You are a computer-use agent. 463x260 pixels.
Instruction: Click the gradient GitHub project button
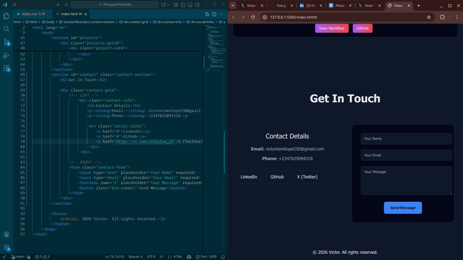click(362, 28)
